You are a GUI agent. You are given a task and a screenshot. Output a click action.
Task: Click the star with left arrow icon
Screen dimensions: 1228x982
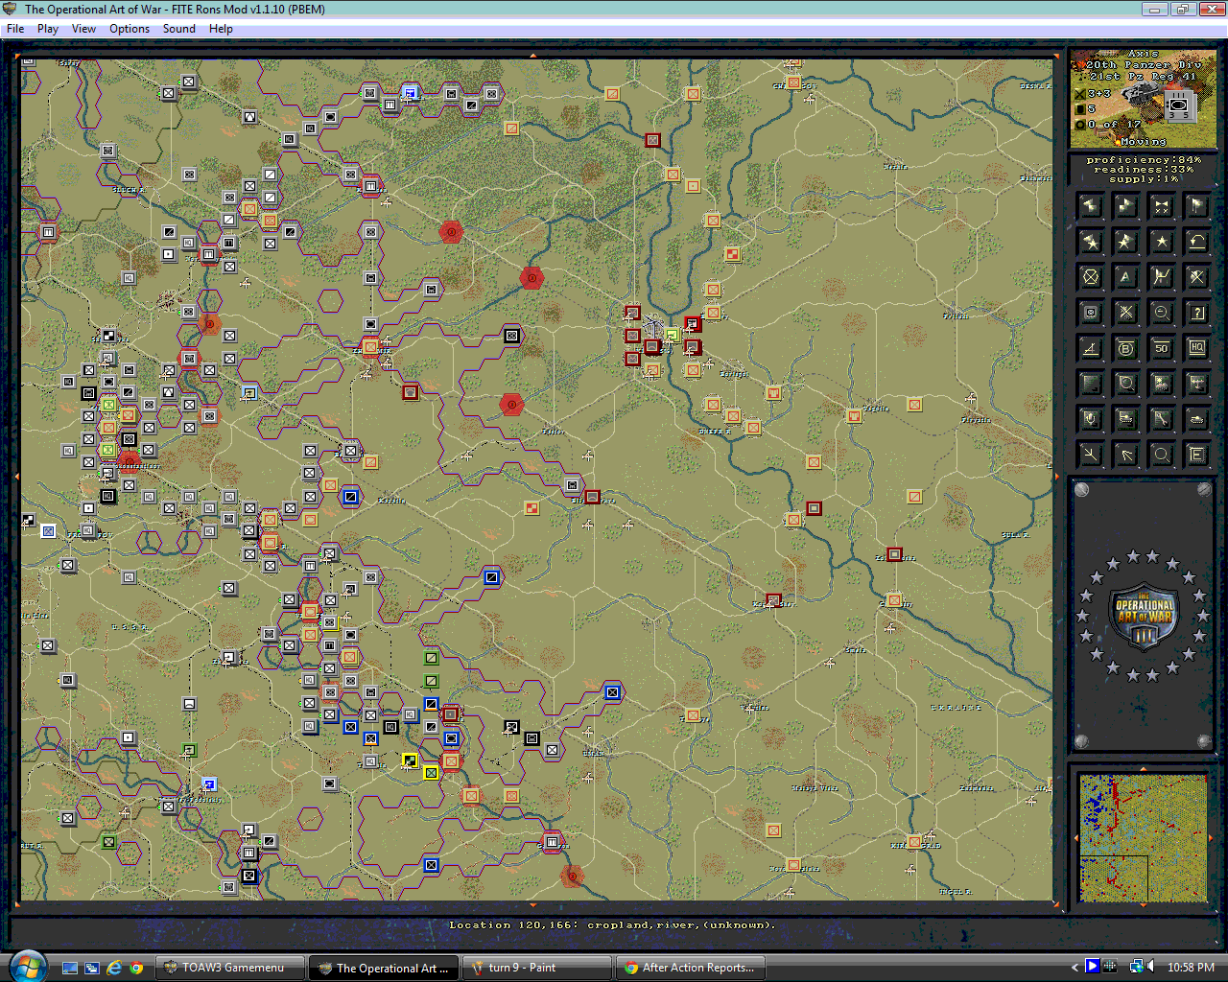coord(1091,241)
